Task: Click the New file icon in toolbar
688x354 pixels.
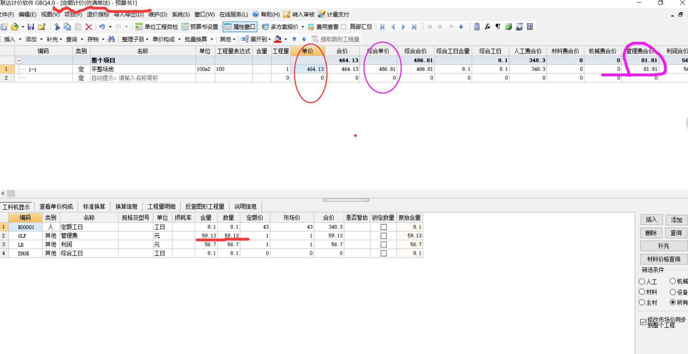Action: (x=4, y=27)
